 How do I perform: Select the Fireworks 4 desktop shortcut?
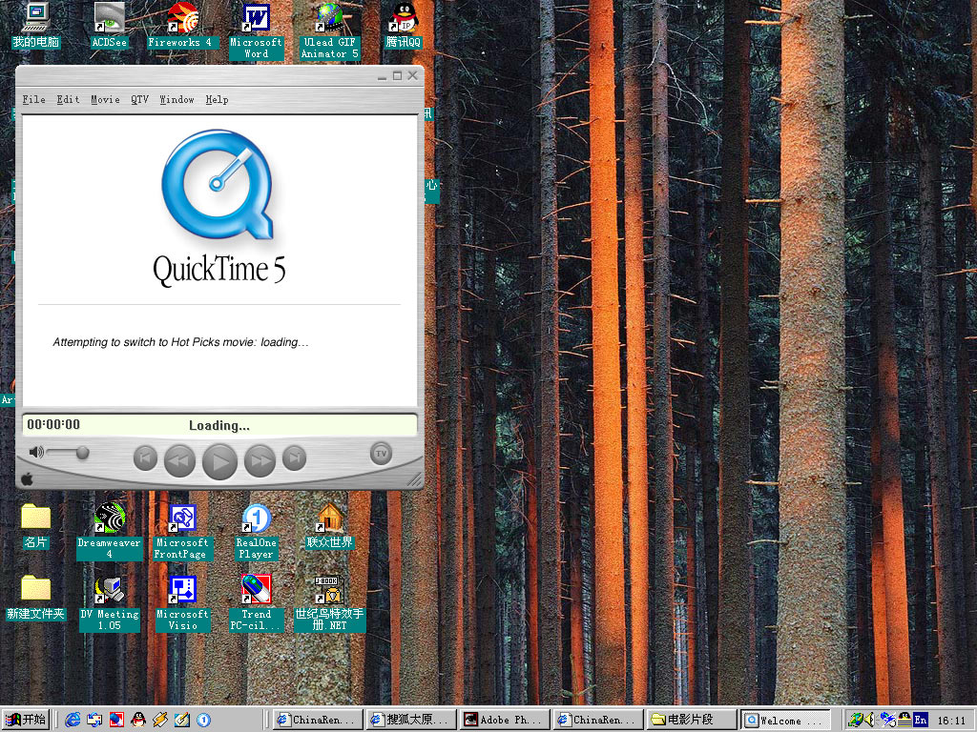pos(182,26)
